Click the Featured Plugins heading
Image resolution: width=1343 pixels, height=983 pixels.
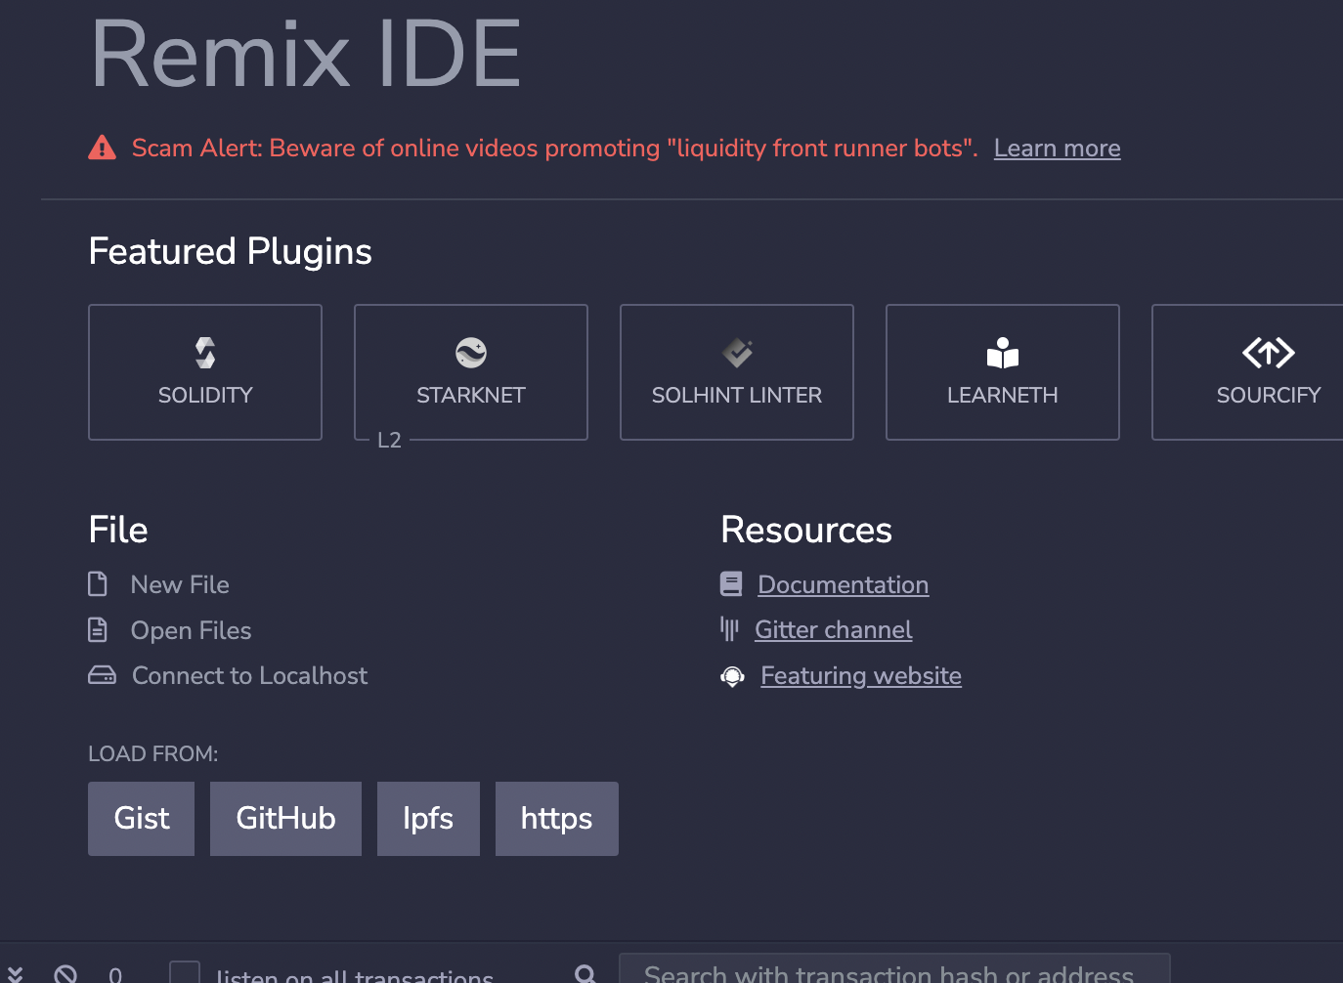pos(231,251)
